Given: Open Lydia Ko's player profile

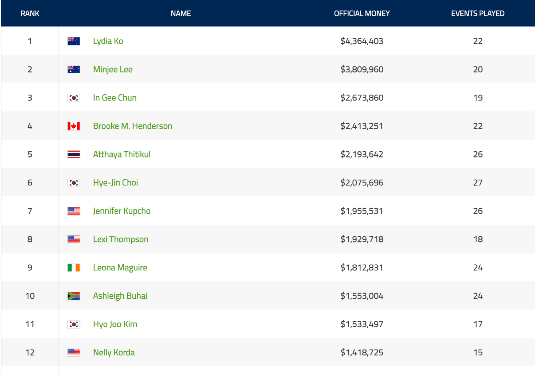Looking at the screenshot, I should tap(108, 41).
